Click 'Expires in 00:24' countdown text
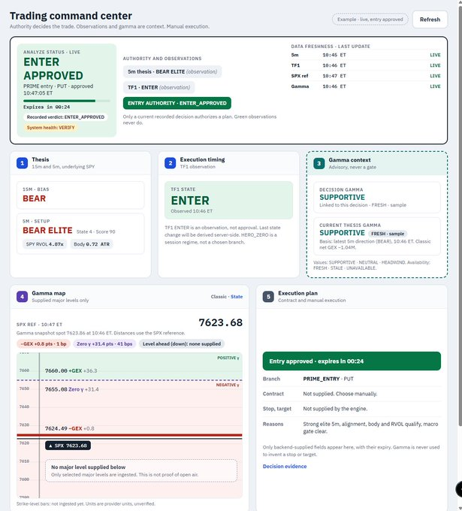The height and width of the screenshot is (511, 462). (47, 107)
